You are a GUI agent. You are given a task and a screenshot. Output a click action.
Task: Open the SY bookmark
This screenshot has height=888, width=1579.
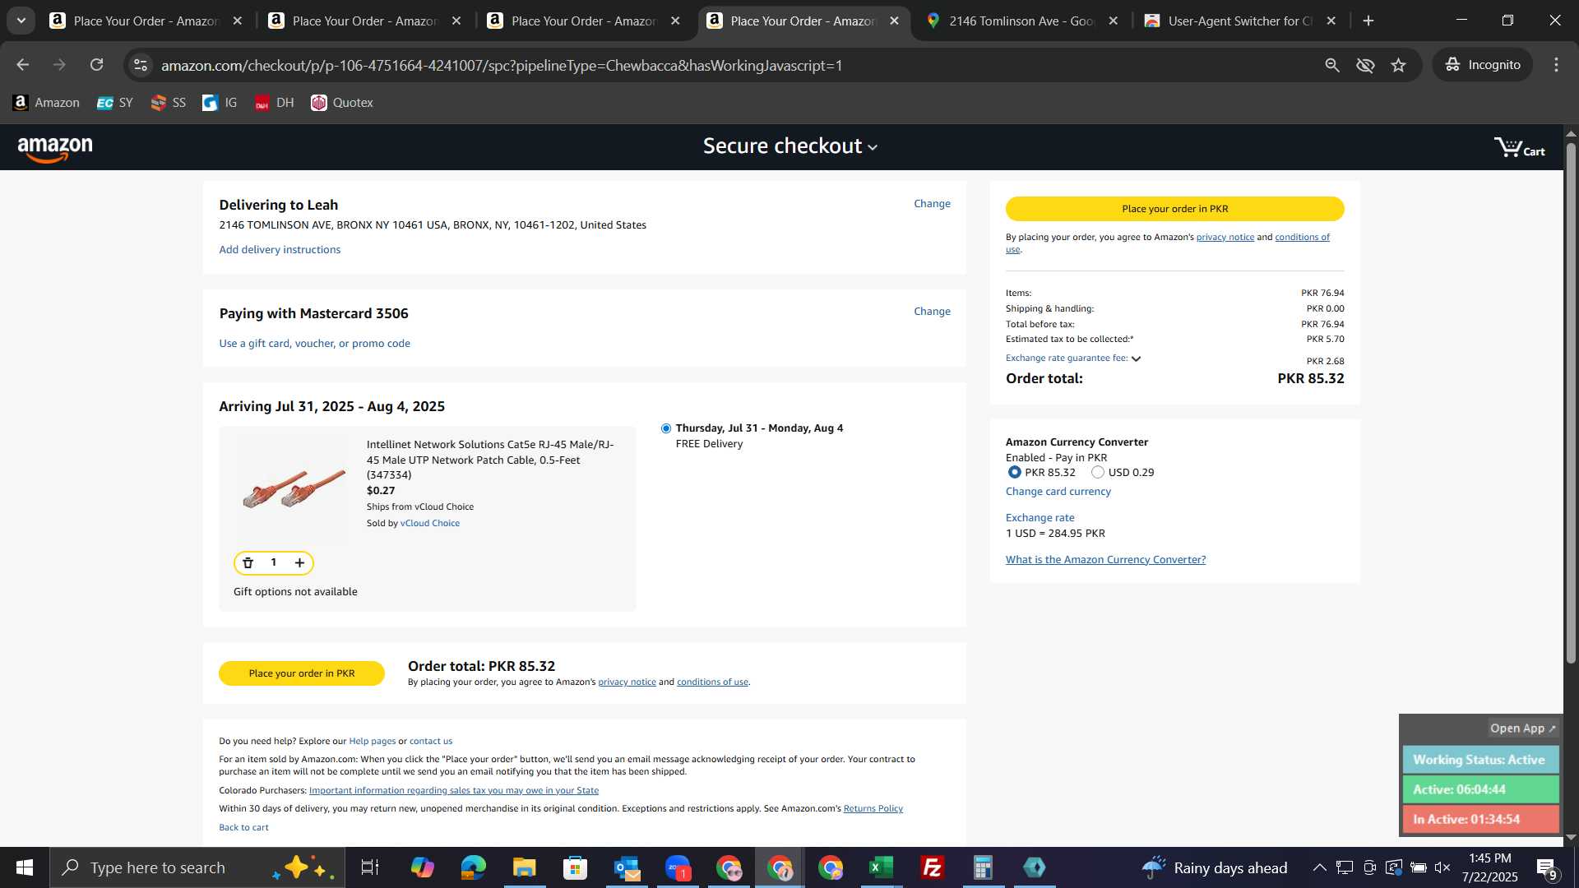[x=114, y=103]
